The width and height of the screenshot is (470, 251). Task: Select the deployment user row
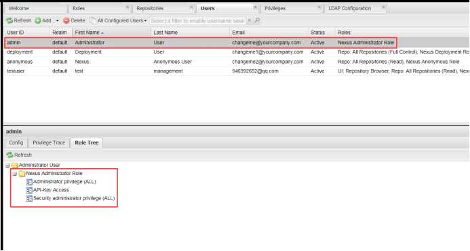pos(237,52)
